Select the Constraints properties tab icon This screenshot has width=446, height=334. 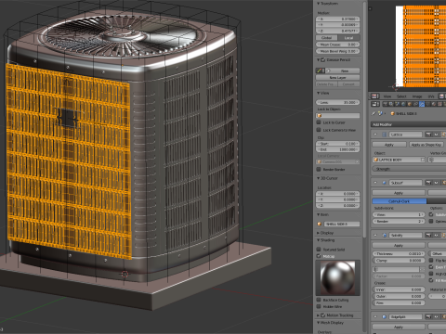coord(415,104)
